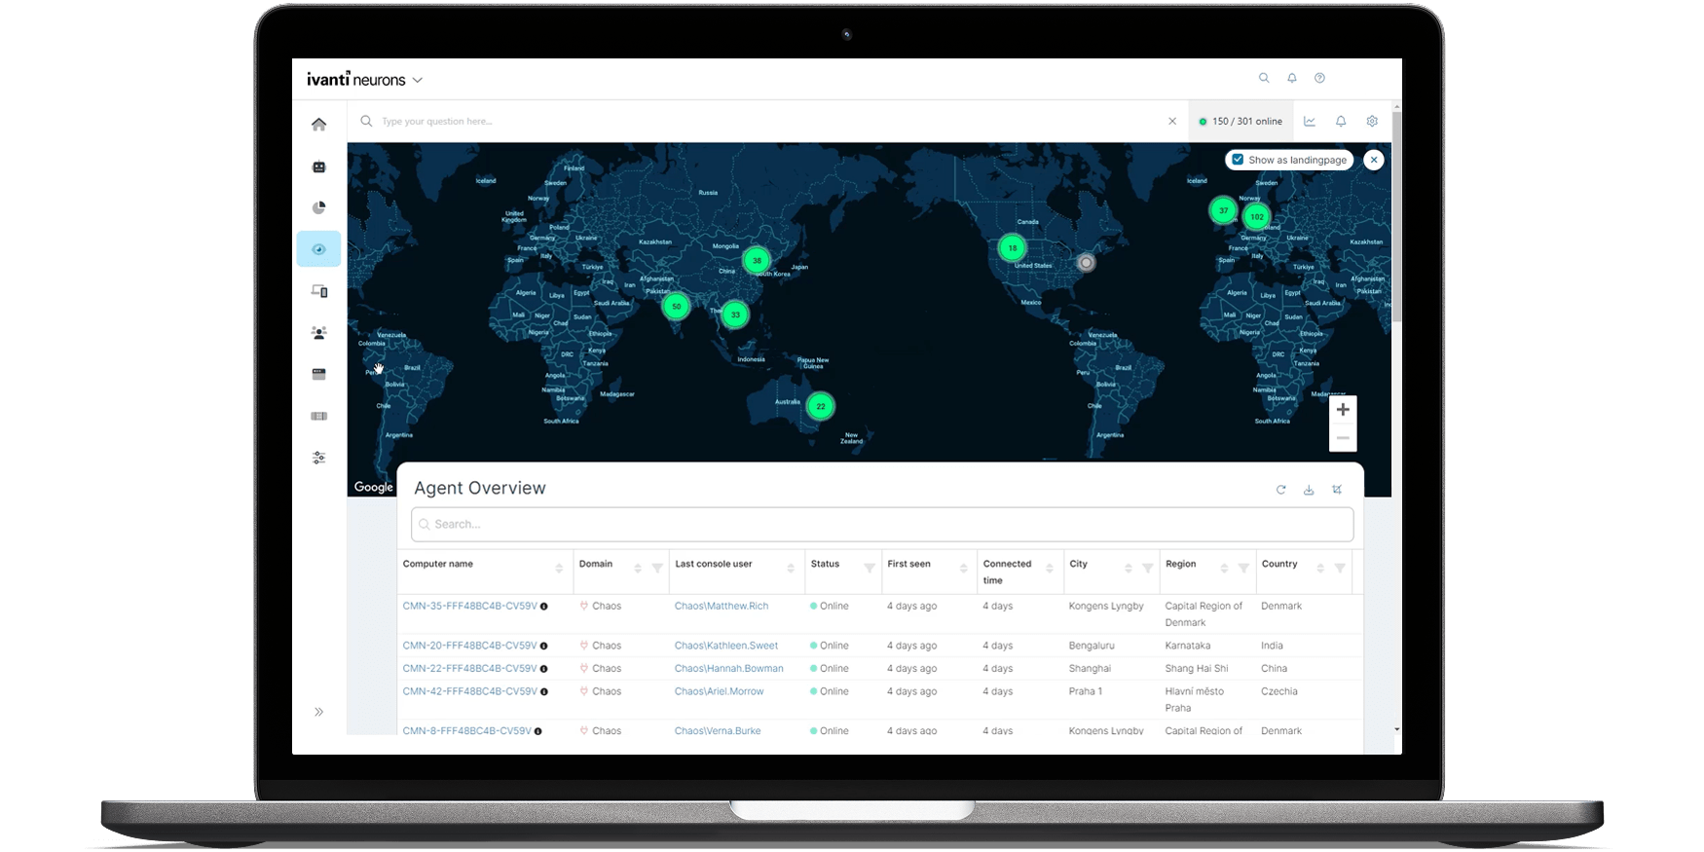Open computer CMN-22-FFF48BC4B-CV59V
Screen dimensions: 1704x852
coord(469,668)
